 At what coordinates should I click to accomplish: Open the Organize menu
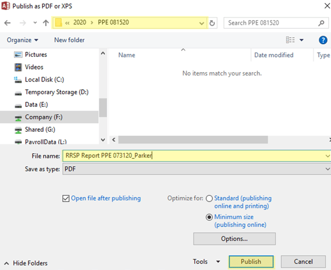click(x=22, y=40)
